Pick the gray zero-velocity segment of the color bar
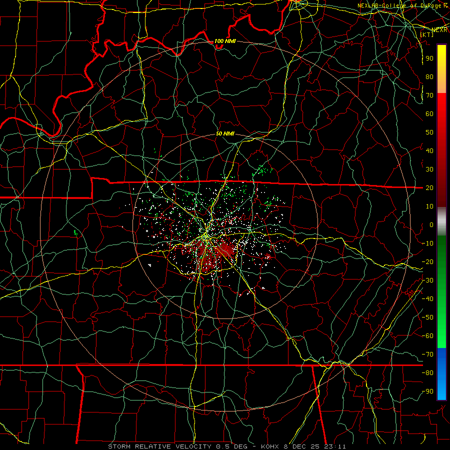Screen dimensions: 450x450 point(441,221)
